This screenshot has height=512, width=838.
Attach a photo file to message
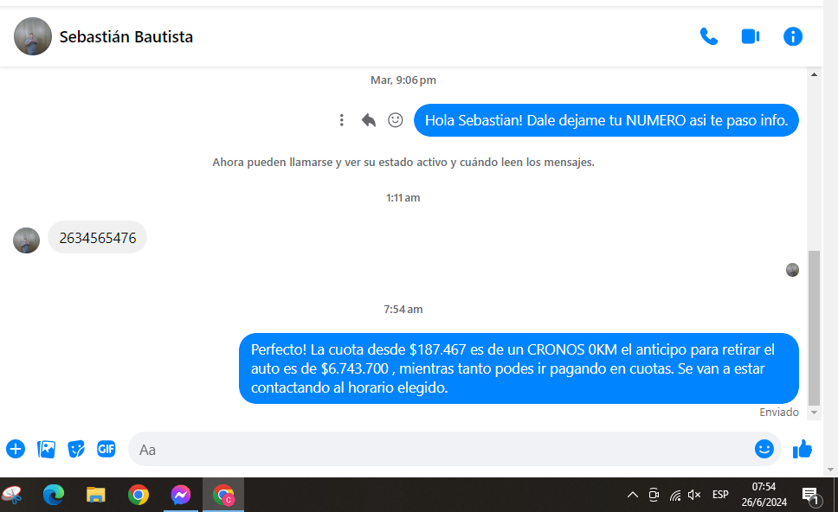point(46,449)
